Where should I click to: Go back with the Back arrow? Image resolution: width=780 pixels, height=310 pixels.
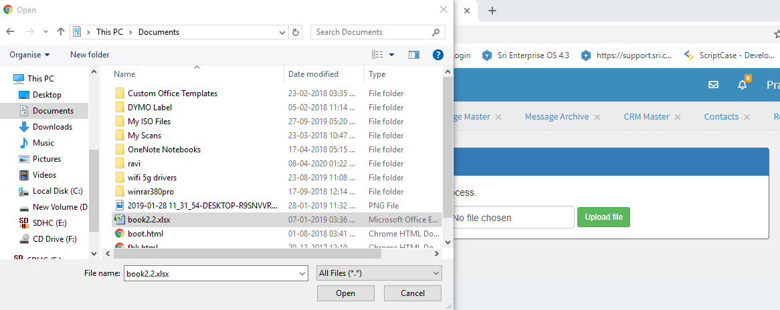(x=10, y=32)
